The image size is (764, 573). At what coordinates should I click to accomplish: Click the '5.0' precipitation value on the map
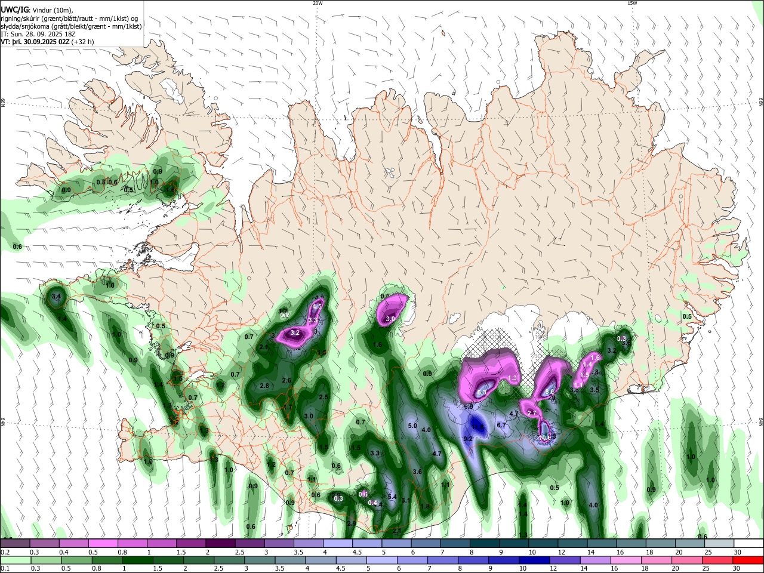click(412, 426)
